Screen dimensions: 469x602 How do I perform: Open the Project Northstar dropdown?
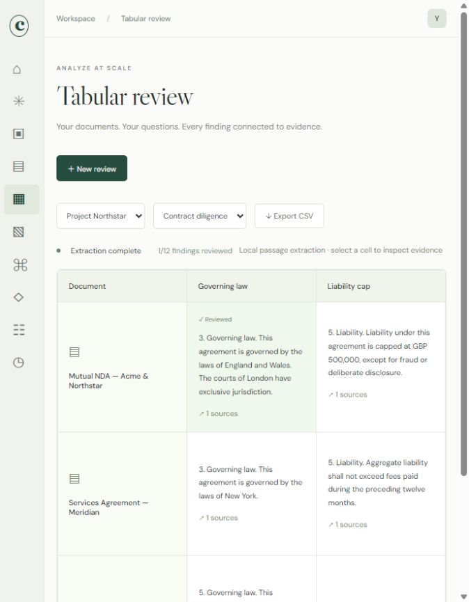click(x=101, y=216)
